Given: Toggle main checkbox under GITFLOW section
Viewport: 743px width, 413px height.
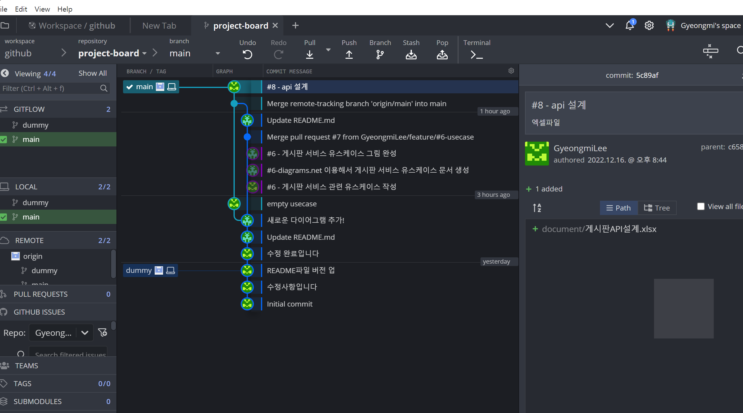Looking at the screenshot, I should tap(4, 140).
